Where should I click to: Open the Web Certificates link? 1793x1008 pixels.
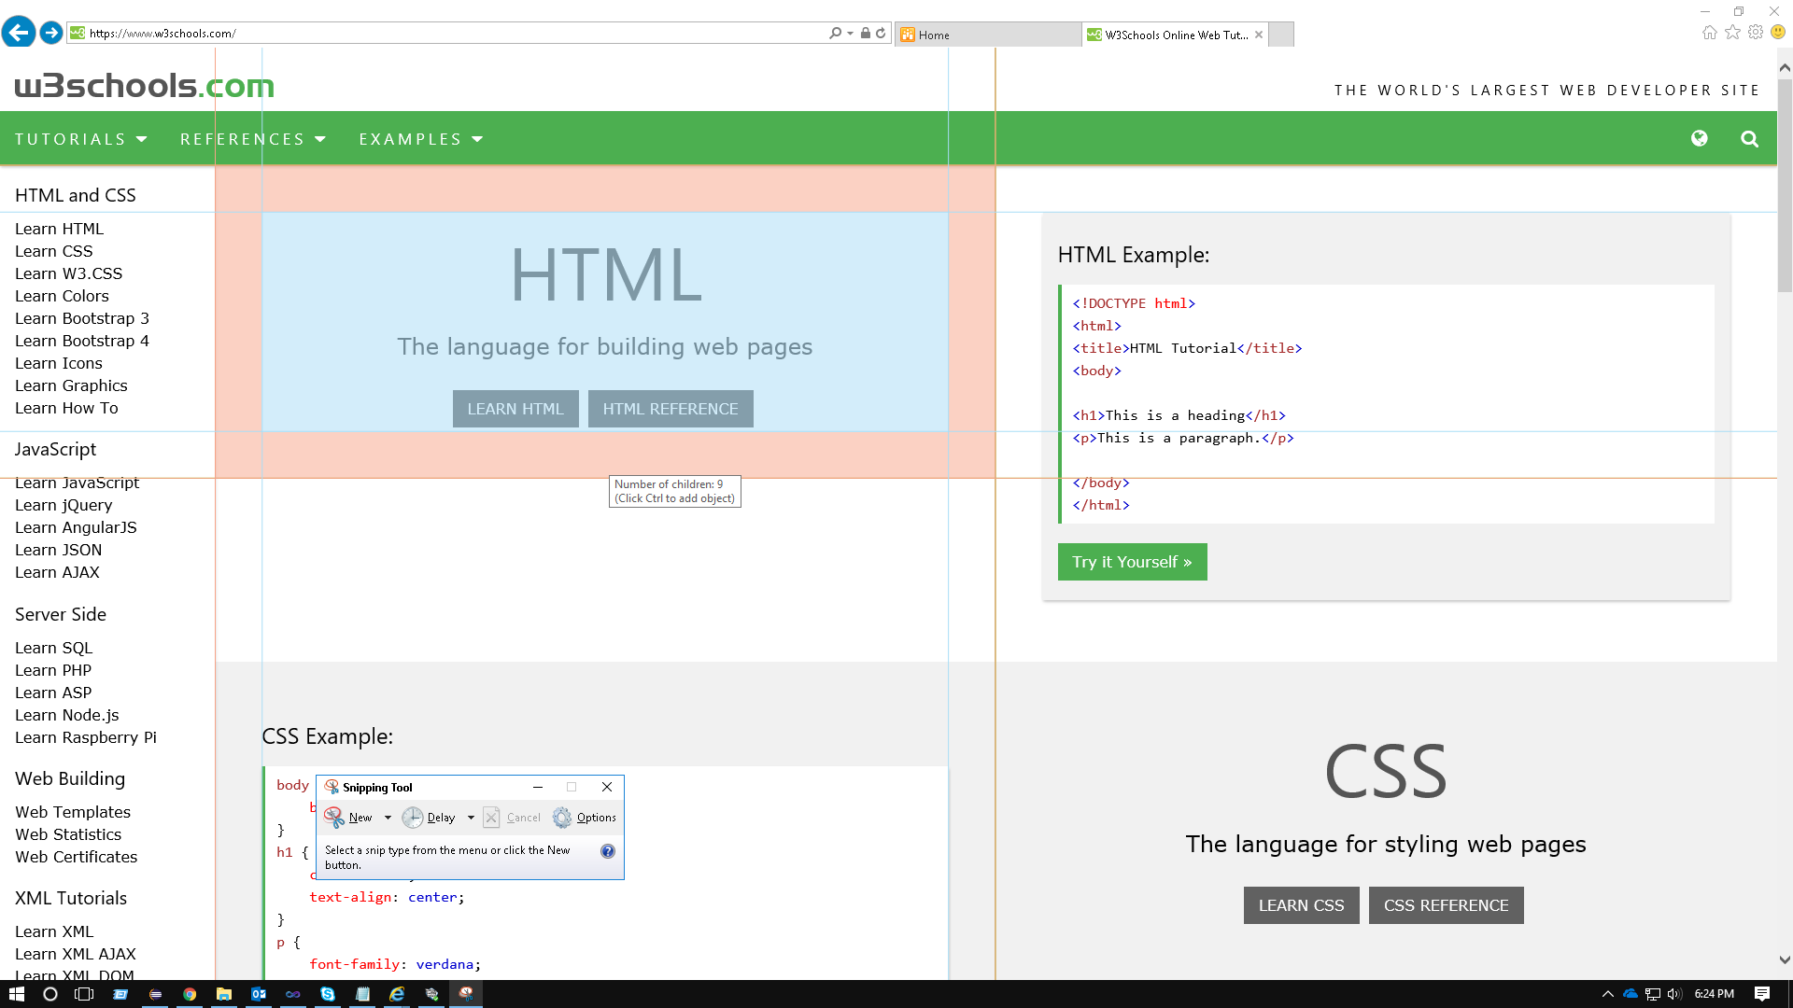click(x=77, y=857)
